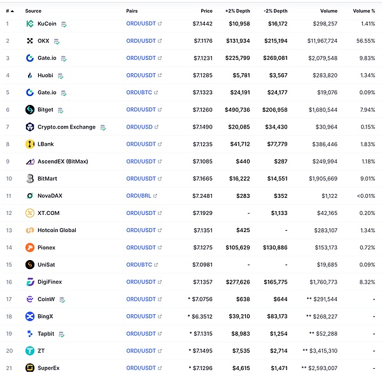The height and width of the screenshot is (372, 382).
Task: Click the reserves badge next to CoinW
Action: tap(62, 300)
